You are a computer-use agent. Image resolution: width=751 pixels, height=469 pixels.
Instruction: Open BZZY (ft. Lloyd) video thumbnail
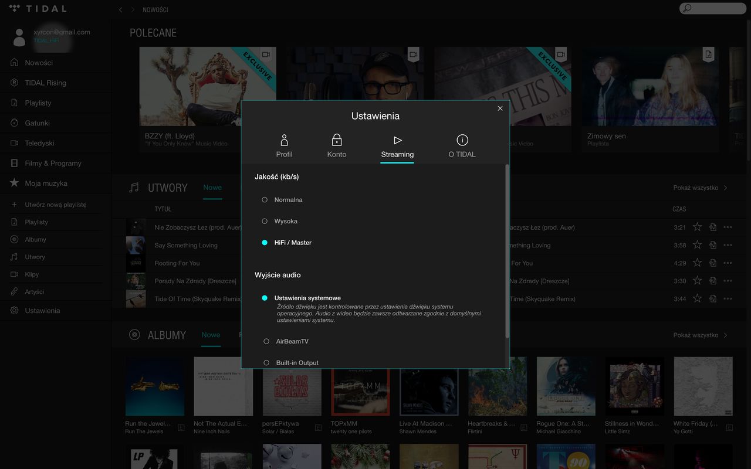click(x=208, y=86)
